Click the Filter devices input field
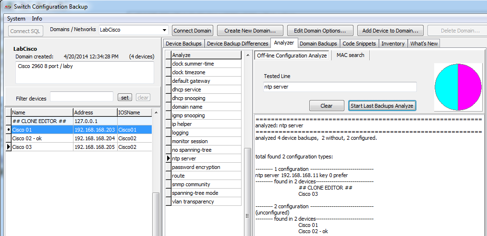Viewport: 487px width, 236px height. tap(82, 97)
